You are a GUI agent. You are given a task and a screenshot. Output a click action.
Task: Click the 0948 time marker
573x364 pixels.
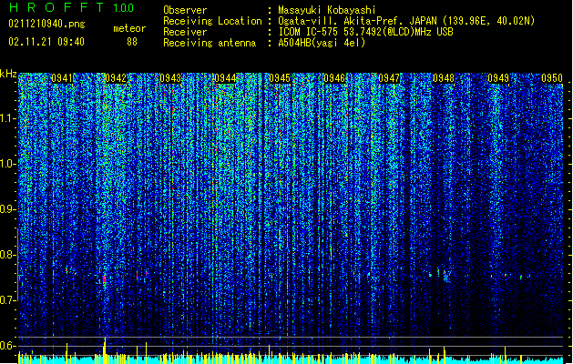(444, 78)
